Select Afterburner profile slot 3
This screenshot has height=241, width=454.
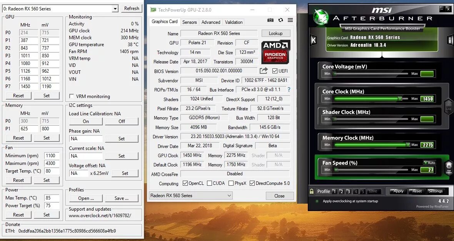[348, 191]
